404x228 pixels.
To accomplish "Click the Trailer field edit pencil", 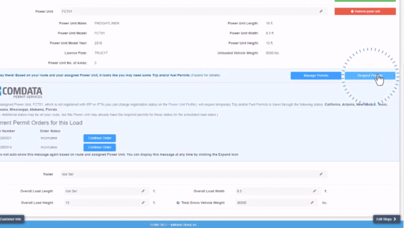I will (321, 174).
